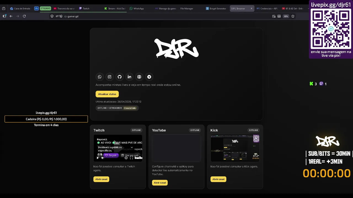Image resolution: width=353 pixels, height=198 pixels.
Task: Click the '0 assistindo' viewer count pill
Action: 130,108
